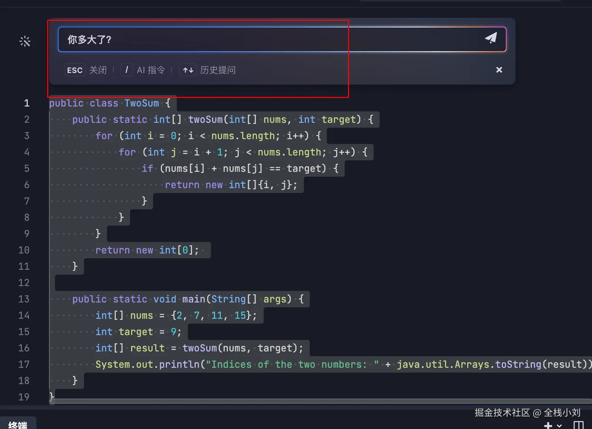This screenshot has width=592, height=429.
Task: Open 历史提问 history with arrows key hint
Action: (x=208, y=70)
